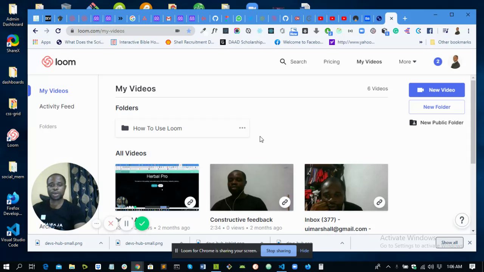Expand first devs-hub-small.png download options
The width and height of the screenshot is (484, 272).
click(101, 243)
